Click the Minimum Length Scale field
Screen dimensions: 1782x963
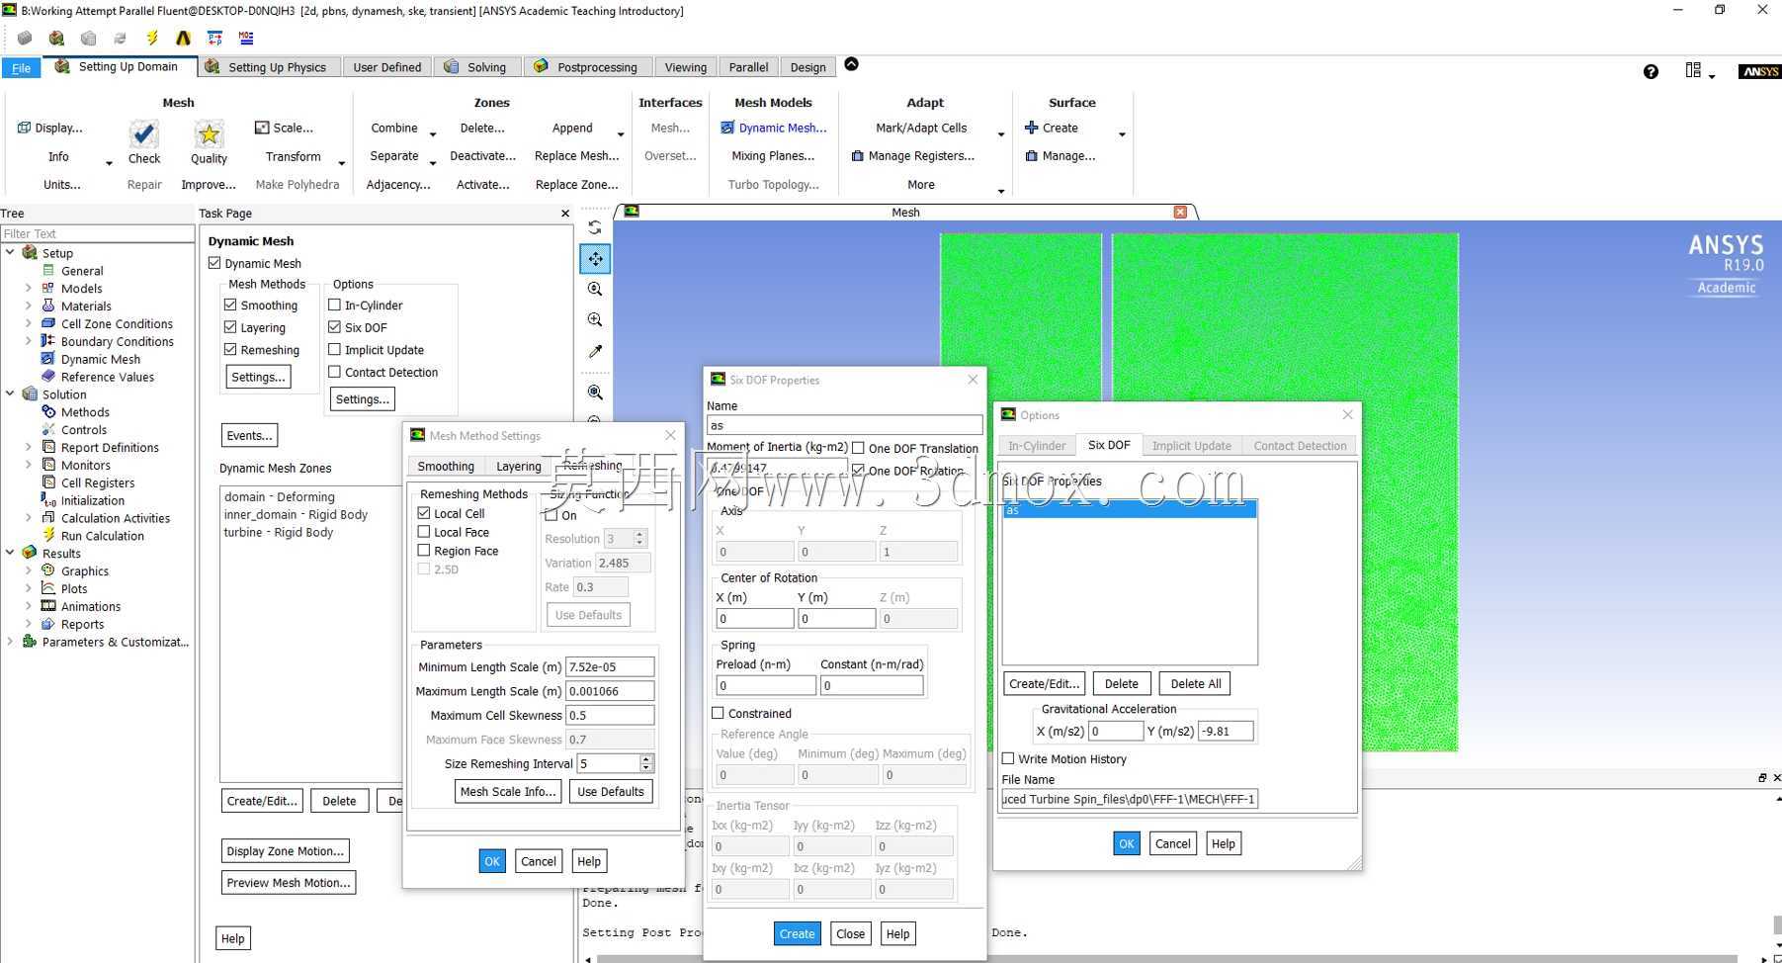pyautogui.click(x=610, y=666)
